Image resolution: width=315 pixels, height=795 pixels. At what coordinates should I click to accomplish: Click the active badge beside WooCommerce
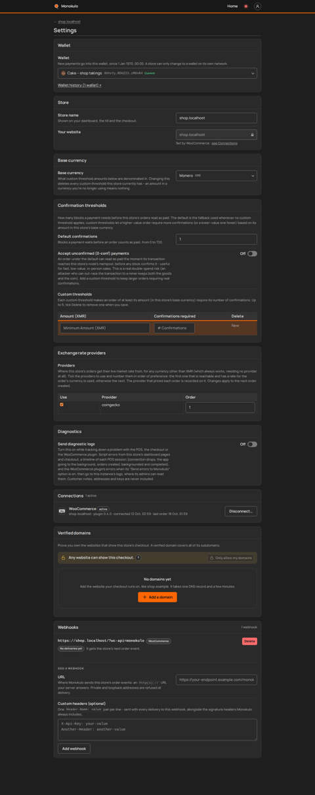(x=103, y=509)
